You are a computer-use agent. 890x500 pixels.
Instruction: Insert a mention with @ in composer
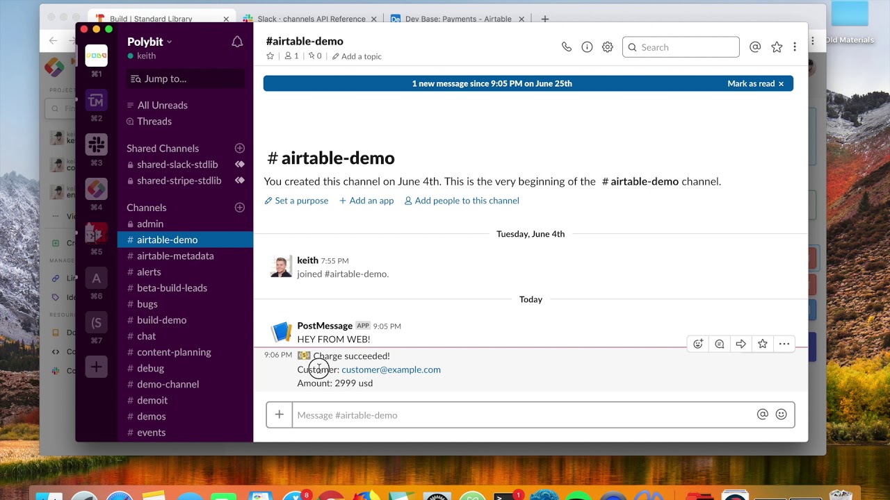point(763,415)
